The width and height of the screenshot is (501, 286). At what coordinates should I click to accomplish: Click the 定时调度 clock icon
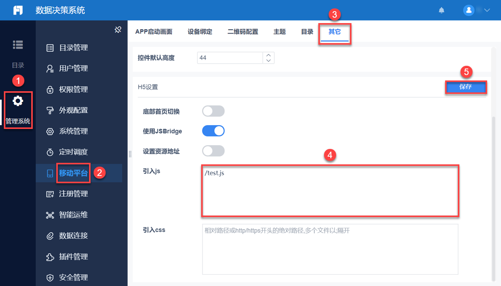click(50, 152)
